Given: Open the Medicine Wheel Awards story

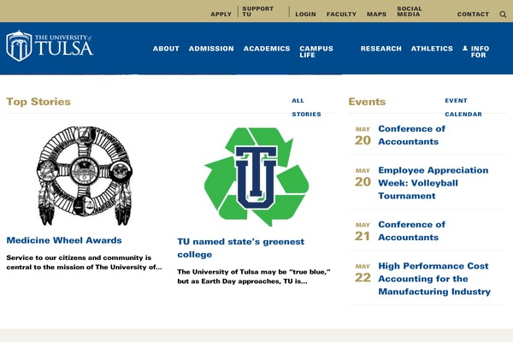Looking at the screenshot, I should coord(64,240).
